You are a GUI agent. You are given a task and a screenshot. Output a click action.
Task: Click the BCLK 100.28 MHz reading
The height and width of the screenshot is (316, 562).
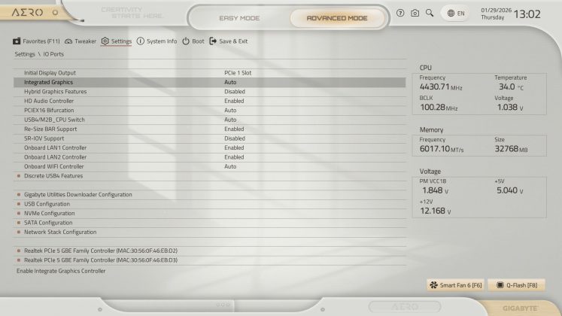[439, 107]
